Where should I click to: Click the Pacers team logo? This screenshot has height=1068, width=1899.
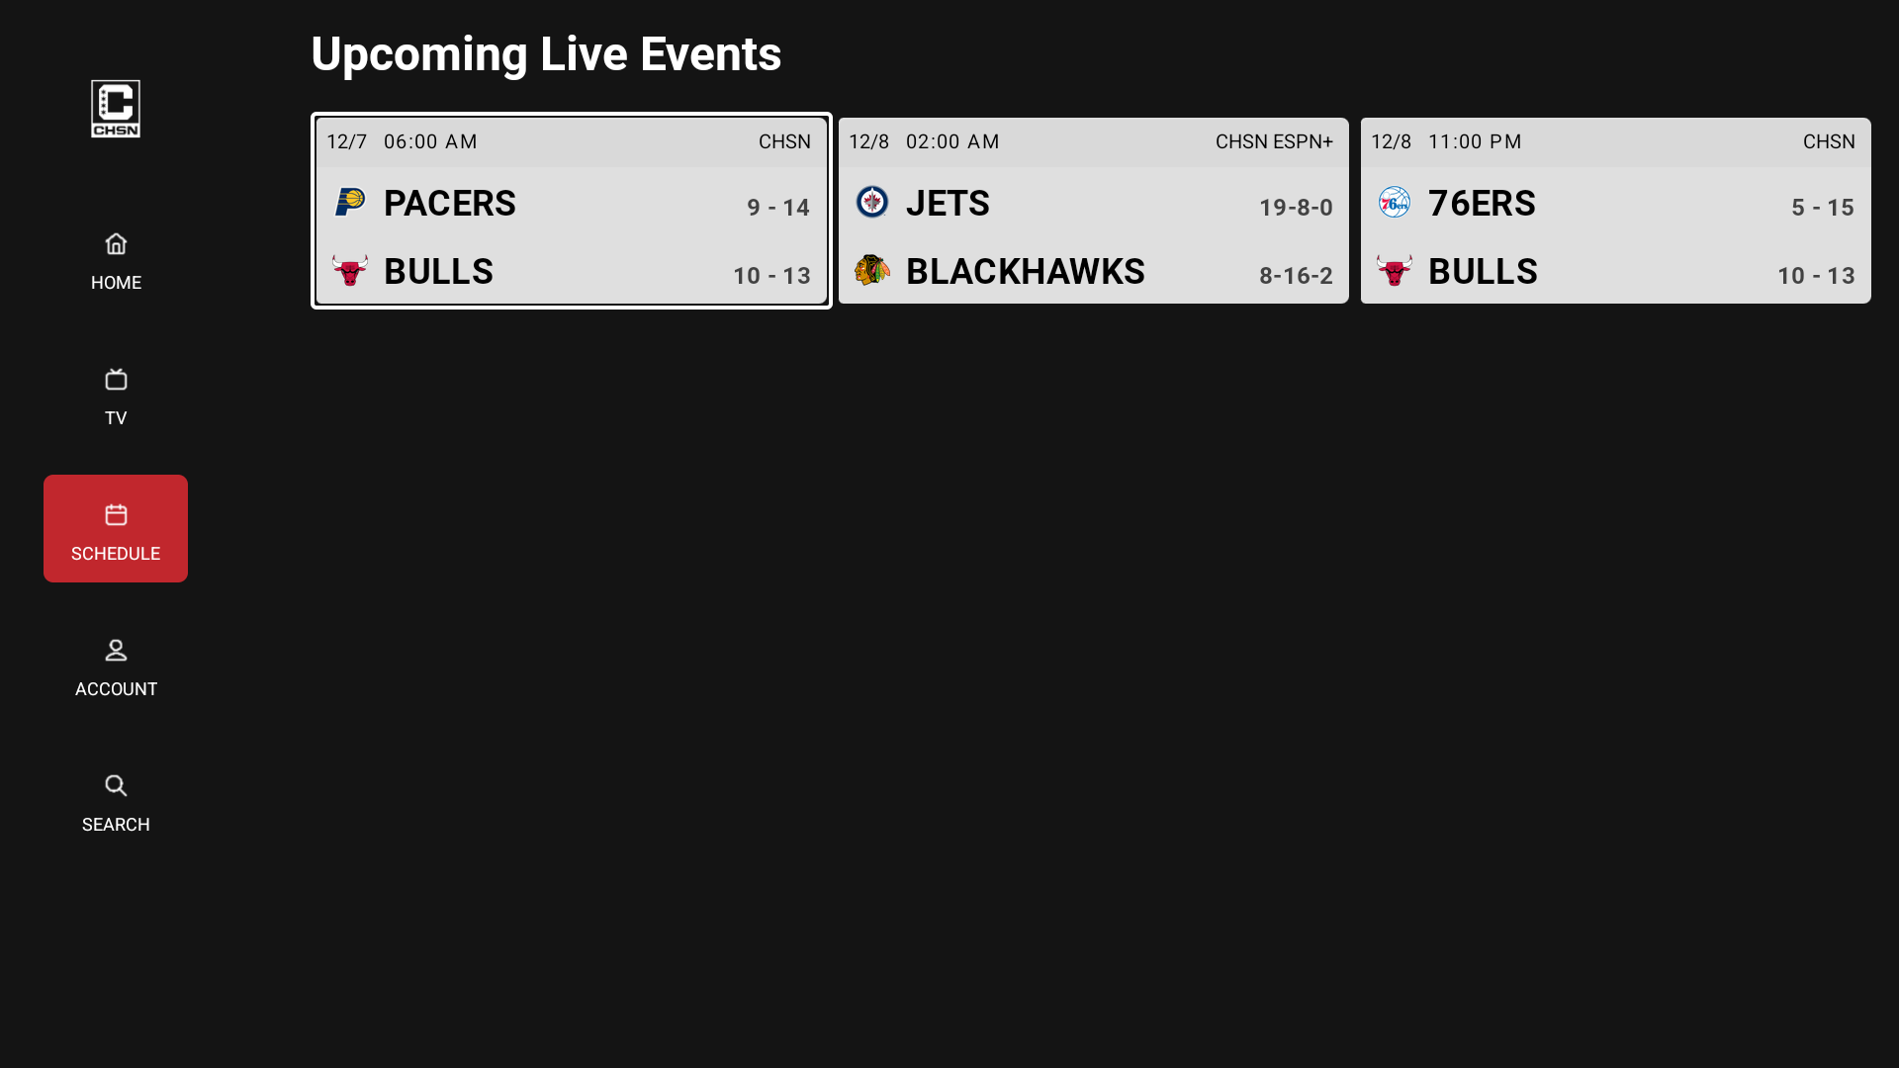(350, 202)
